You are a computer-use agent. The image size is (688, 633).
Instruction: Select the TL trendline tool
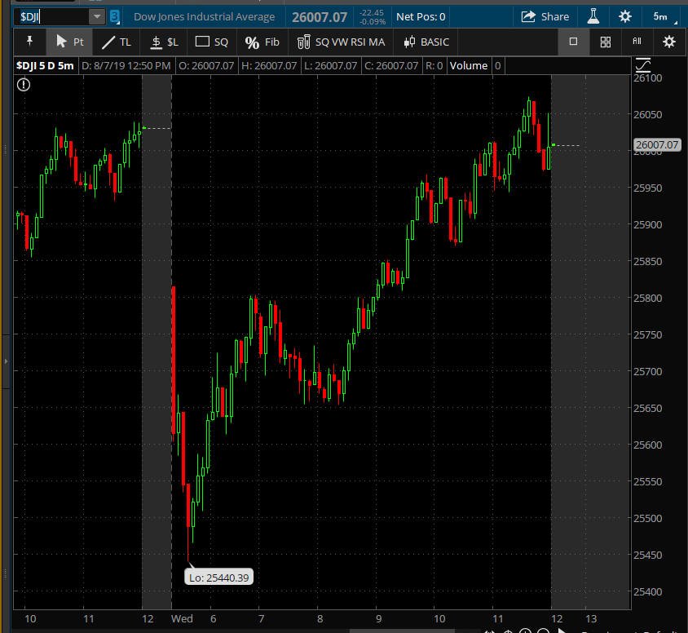coord(117,42)
